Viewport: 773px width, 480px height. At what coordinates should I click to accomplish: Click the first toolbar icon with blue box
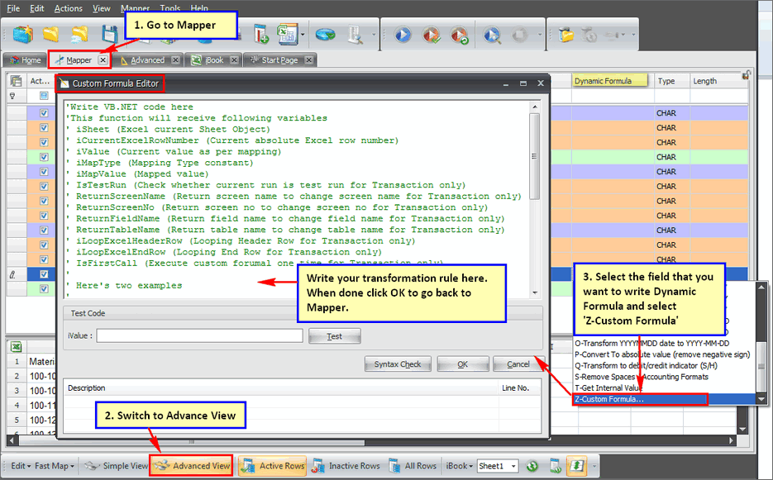[x=22, y=35]
